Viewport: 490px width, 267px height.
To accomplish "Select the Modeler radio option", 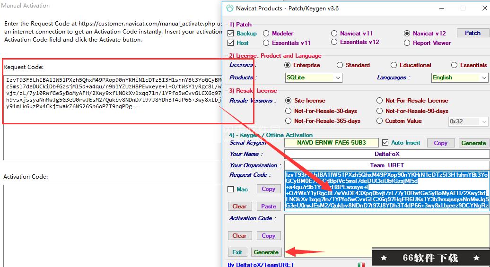I will [266, 34].
